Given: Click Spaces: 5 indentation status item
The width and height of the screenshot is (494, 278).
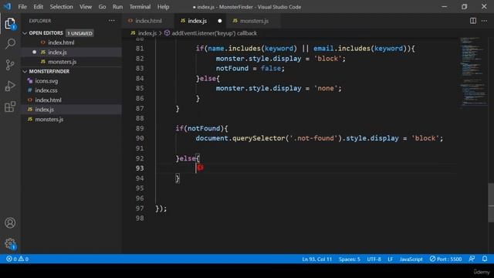Looking at the screenshot, I should tap(350, 259).
